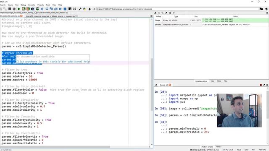Expand the working directory path dropdown

coord(258,9)
